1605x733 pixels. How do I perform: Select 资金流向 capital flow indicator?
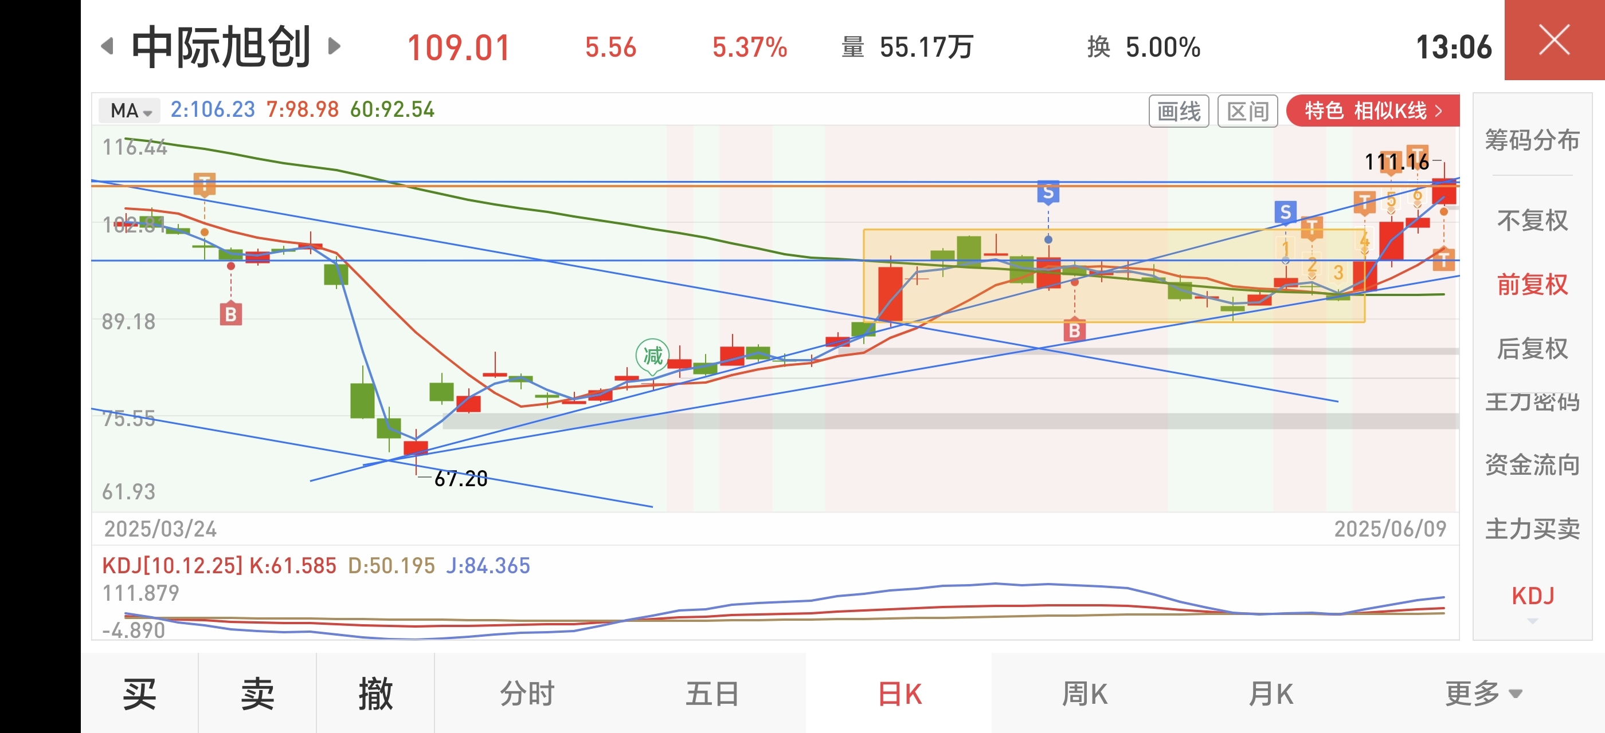1532,465
